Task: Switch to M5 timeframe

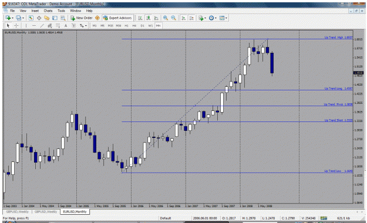Action: point(103,25)
